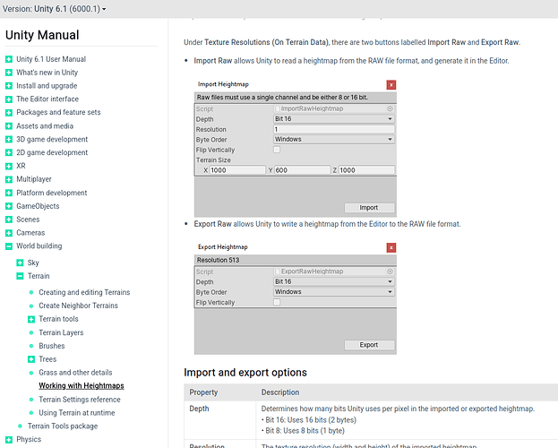
Task: Expand Unity 6.1 User Manual section
Action: (x=9, y=59)
